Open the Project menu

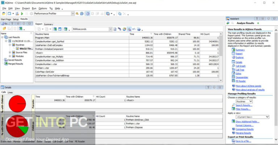click(26, 8)
